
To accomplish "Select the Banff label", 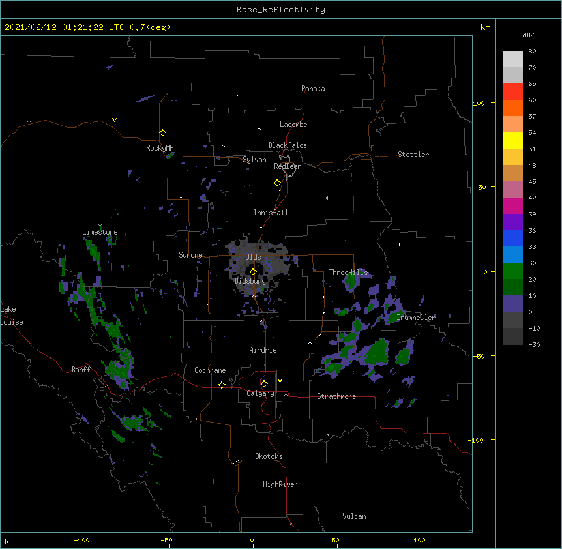I will coord(81,370).
